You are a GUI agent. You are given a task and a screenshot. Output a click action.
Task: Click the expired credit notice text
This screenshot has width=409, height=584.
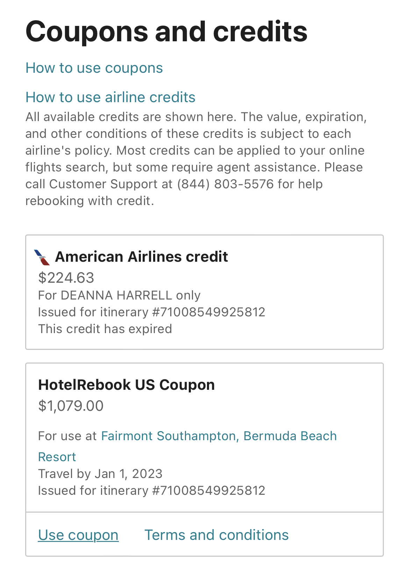105,329
